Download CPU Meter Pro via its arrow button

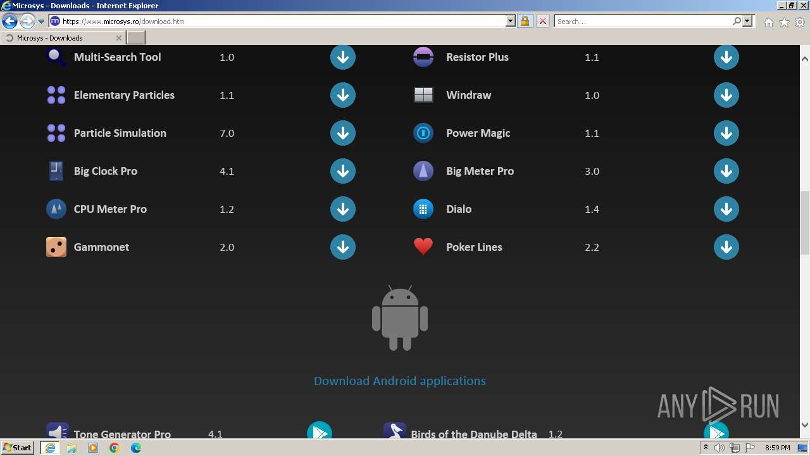[342, 209]
